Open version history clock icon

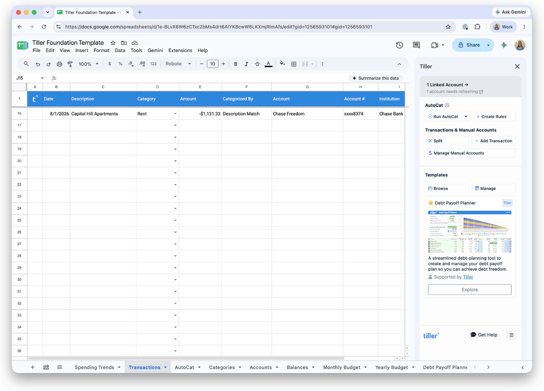399,45
